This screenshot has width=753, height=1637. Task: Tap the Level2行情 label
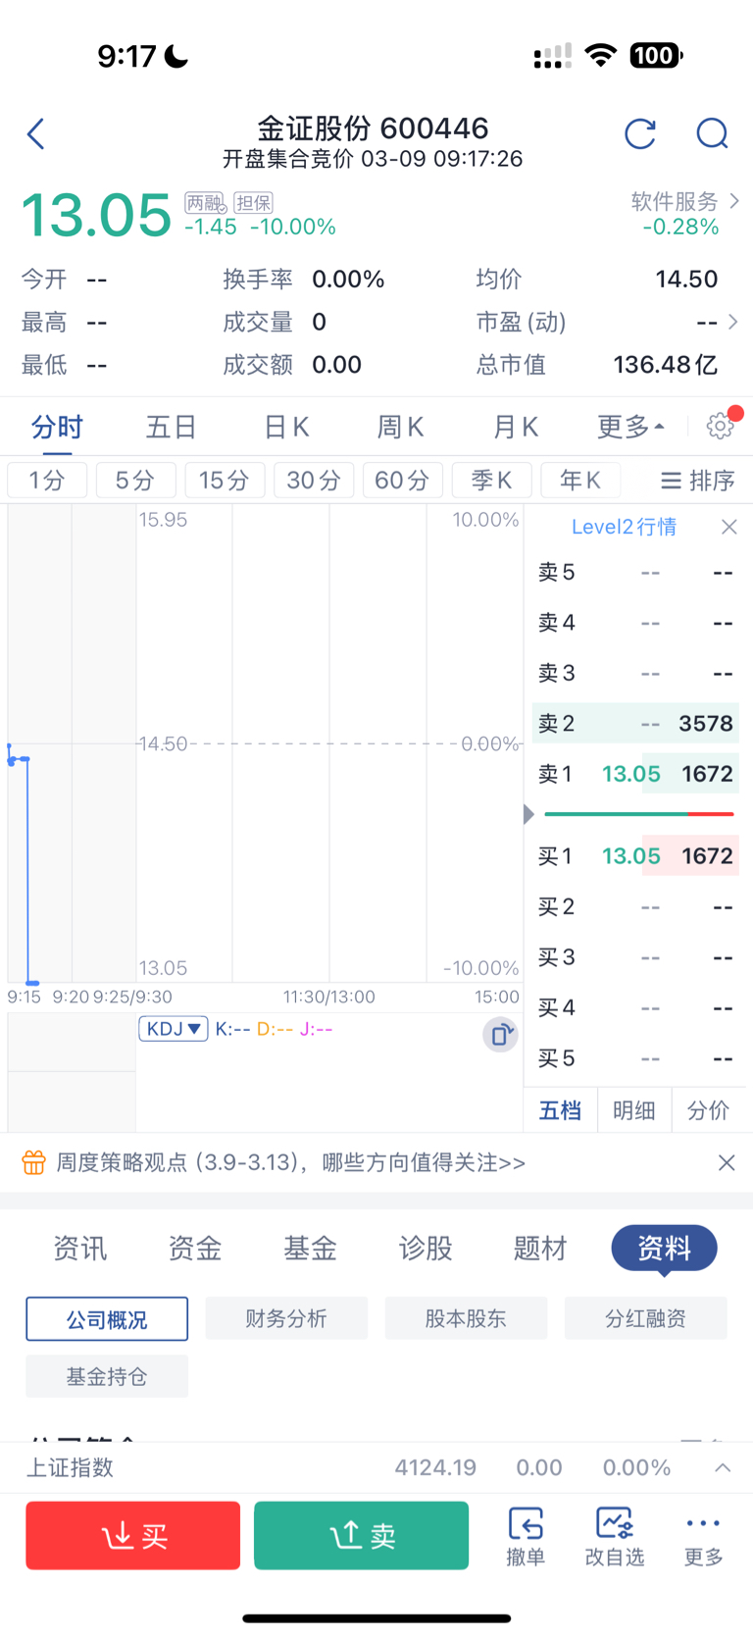click(624, 527)
